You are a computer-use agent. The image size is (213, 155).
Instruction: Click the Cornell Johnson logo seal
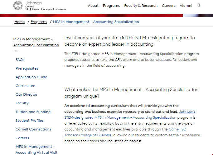[x=18, y=6]
